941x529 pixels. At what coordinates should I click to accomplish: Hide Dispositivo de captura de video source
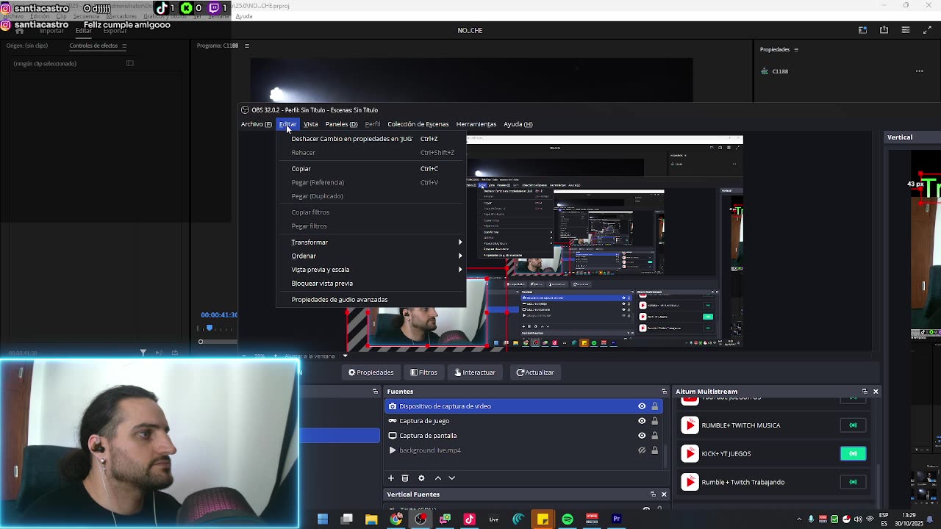coord(642,406)
